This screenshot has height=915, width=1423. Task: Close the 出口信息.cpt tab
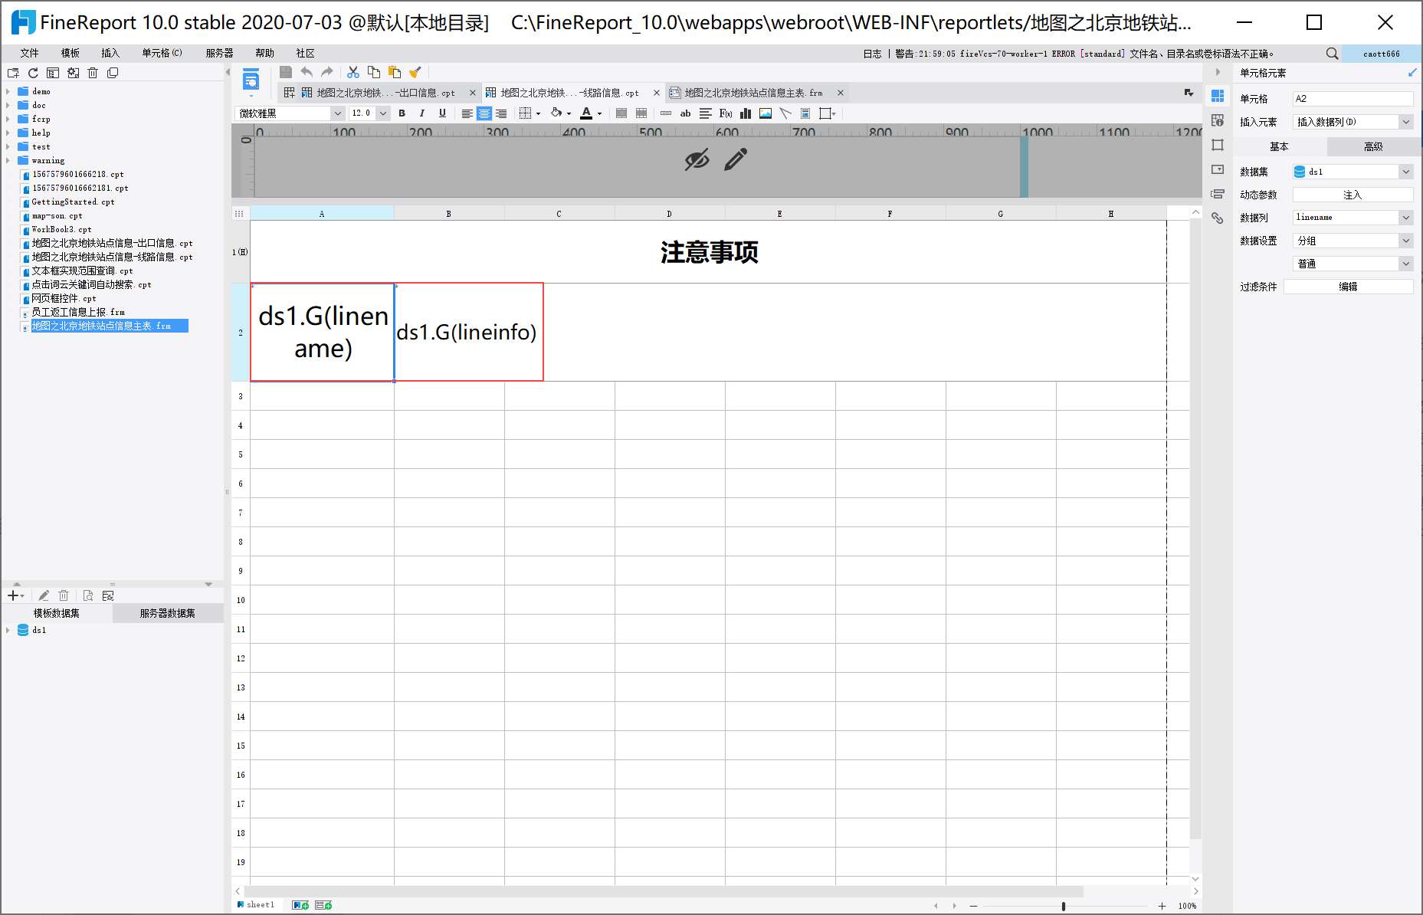coord(473,93)
